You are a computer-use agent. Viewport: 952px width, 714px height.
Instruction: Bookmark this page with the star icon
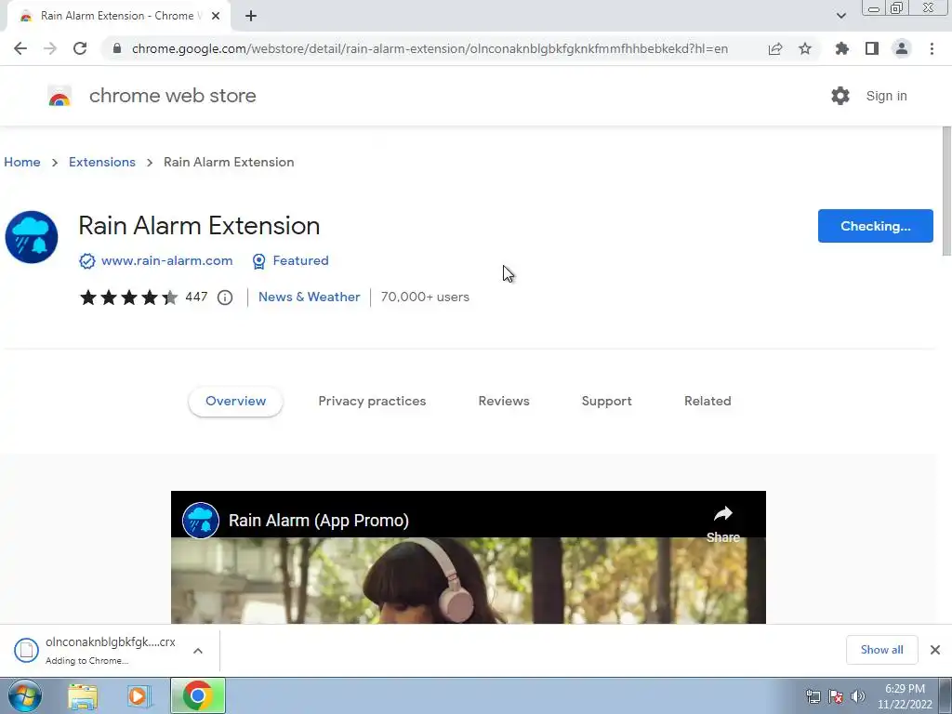805,48
